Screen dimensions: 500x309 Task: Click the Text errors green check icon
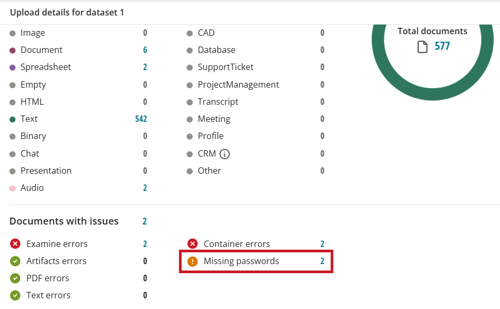coord(15,295)
